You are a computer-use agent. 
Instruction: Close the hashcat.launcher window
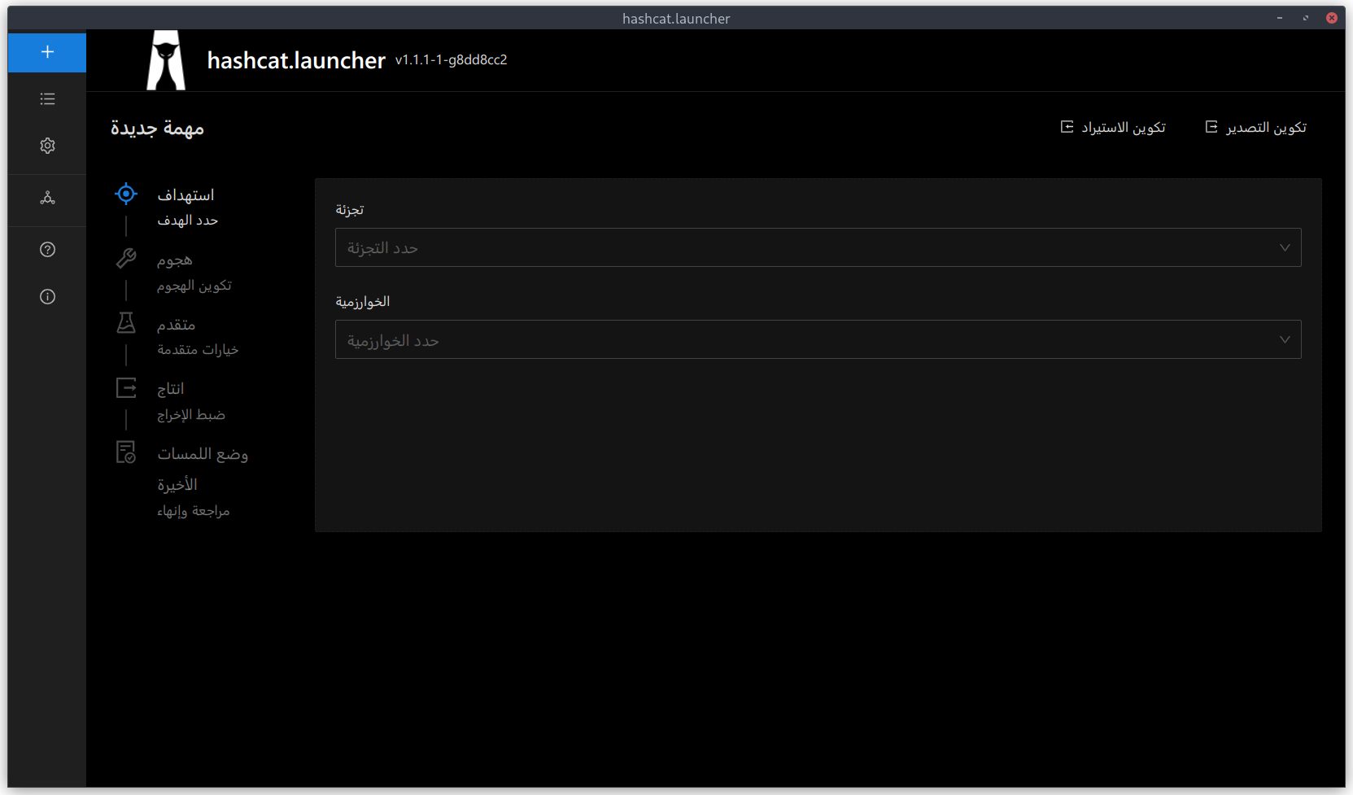[1332, 18]
